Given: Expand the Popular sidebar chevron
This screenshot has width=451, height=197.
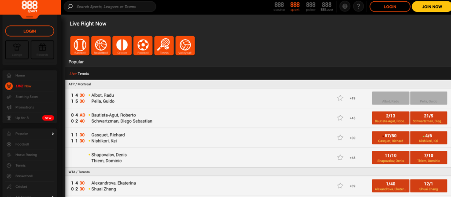Looking at the screenshot, I should [x=53, y=134].
